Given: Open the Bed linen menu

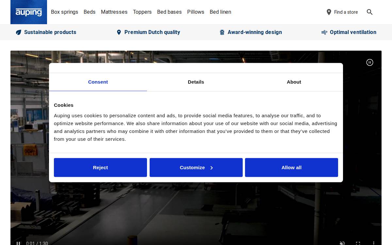Looking at the screenshot, I should click(220, 12).
